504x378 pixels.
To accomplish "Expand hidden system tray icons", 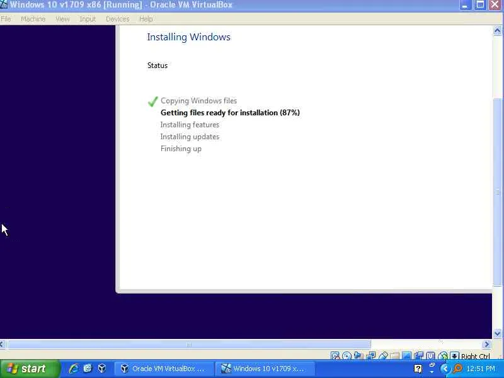I will (x=445, y=369).
